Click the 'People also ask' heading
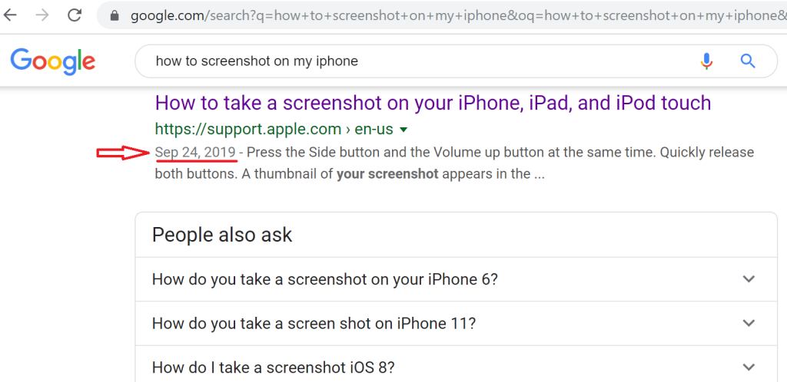Viewport: 787px width, 382px height. click(x=222, y=235)
